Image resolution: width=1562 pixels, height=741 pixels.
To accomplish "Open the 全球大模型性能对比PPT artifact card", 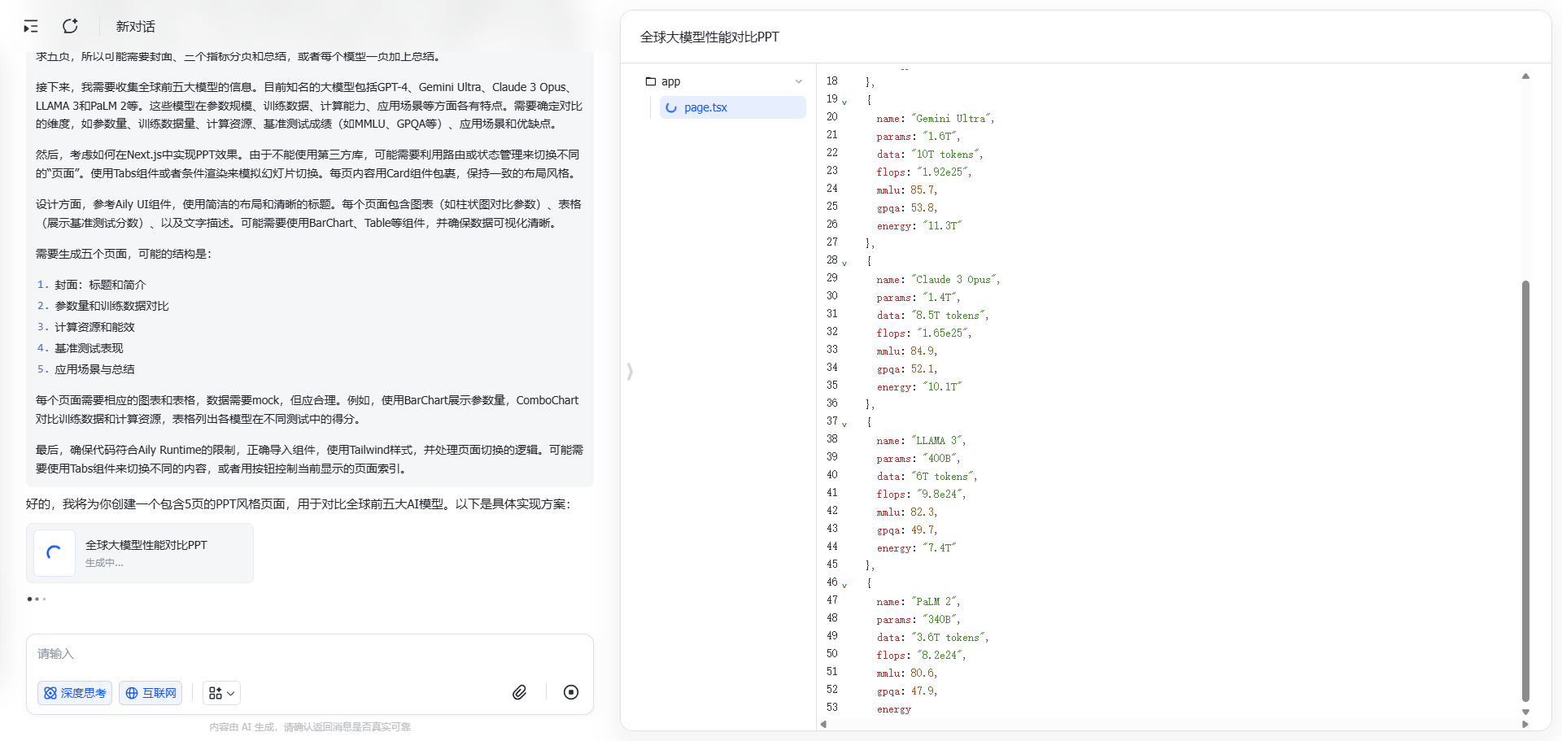I will tap(146, 553).
